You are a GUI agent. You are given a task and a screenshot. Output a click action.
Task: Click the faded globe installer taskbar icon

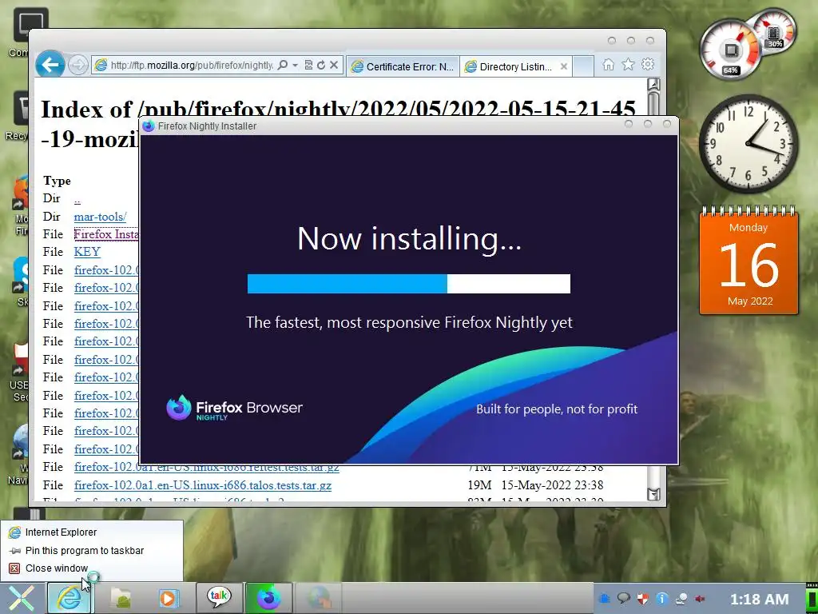click(318, 598)
